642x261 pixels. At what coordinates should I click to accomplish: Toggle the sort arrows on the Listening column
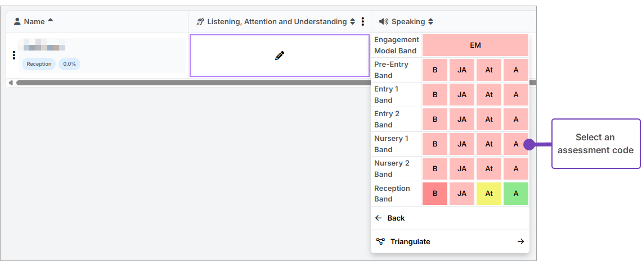pos(353,22)
